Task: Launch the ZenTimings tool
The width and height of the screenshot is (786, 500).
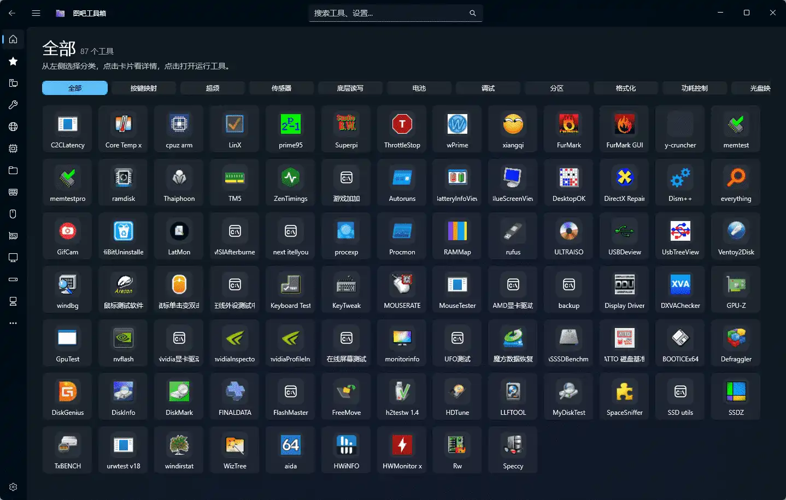Action: click(291, 182)
